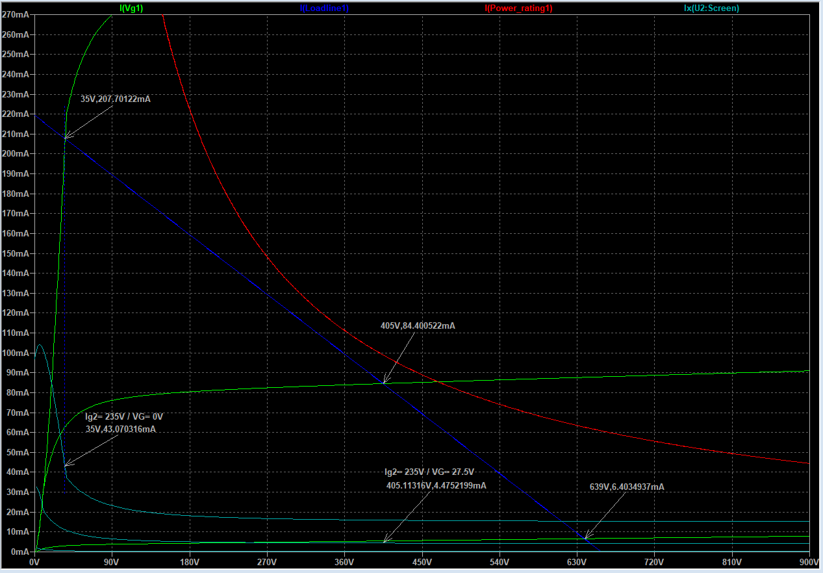Click the 720V horizontal axis tick label
Screen dimensions: 823x573
pos(654,561)
